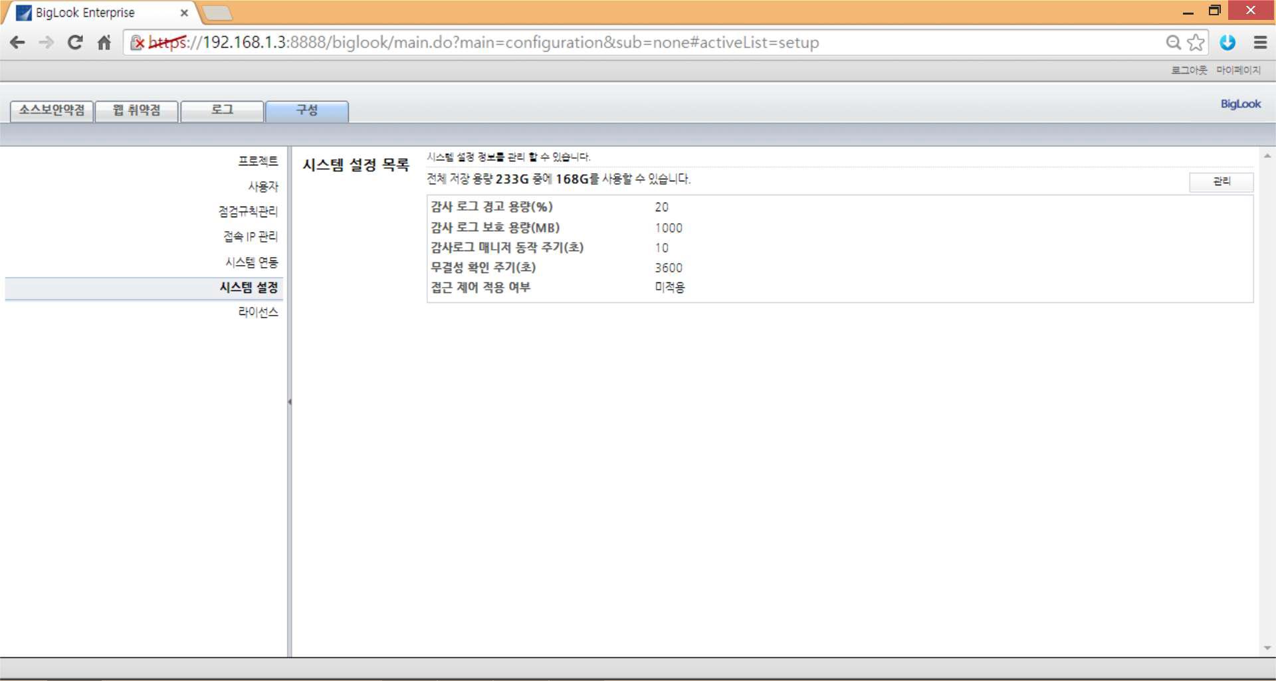The image size is (1276, 681).
Task: Click the BigLook logo
Action: [x=1240, y=104]
